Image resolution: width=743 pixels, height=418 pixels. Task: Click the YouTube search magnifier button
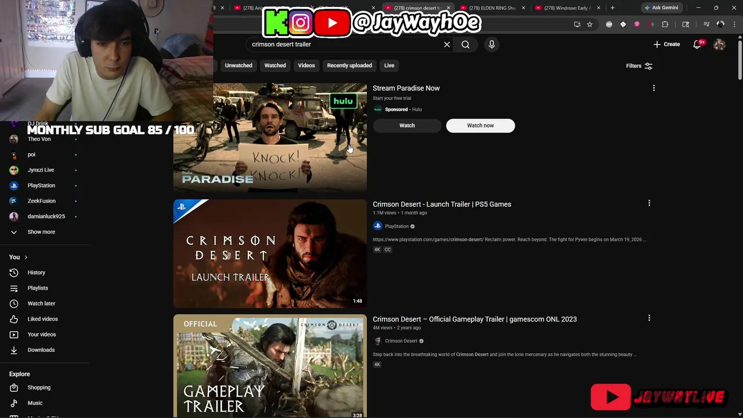[x=466, y=44]
